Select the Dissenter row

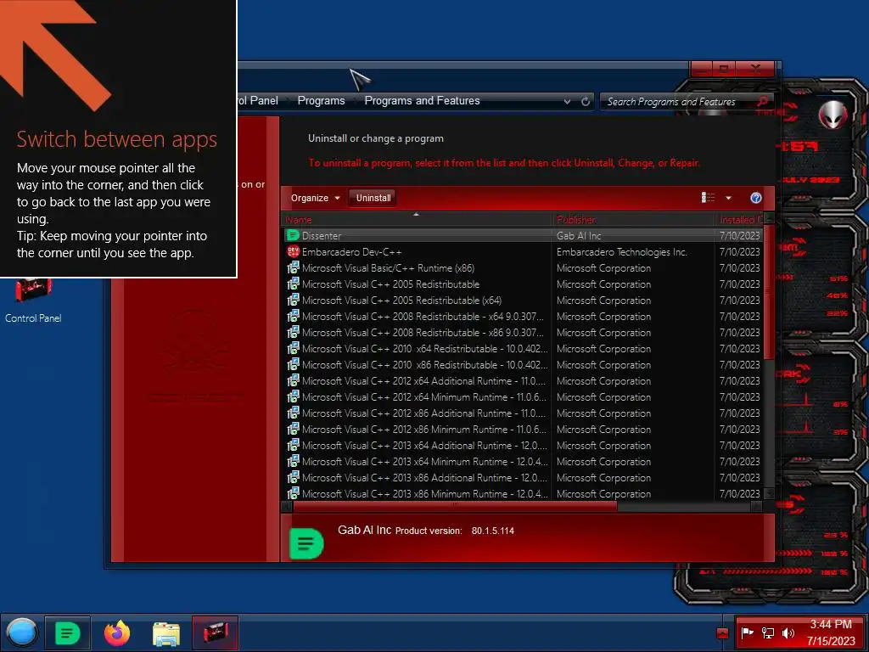point(523,236)
